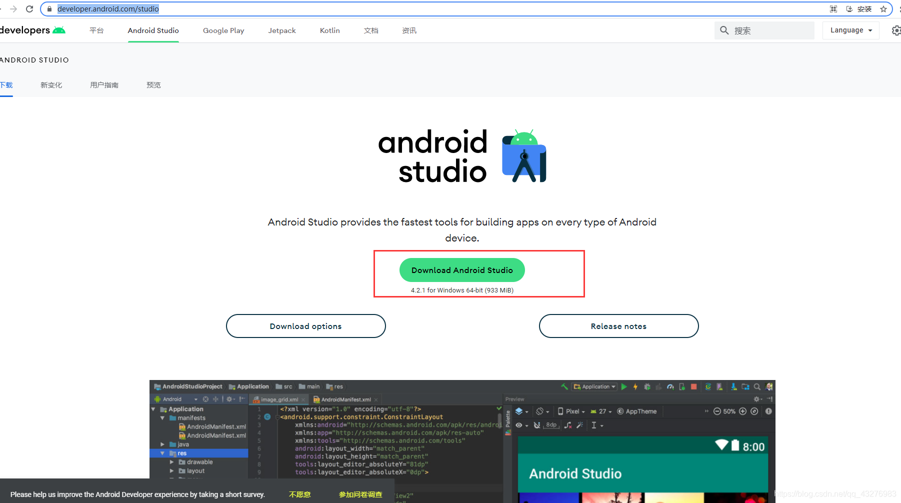Image resolution: width=901 pixels, height=503 pixels.
Task: Switch to the 新变化 sub-tab
Action: coord(51,85)
